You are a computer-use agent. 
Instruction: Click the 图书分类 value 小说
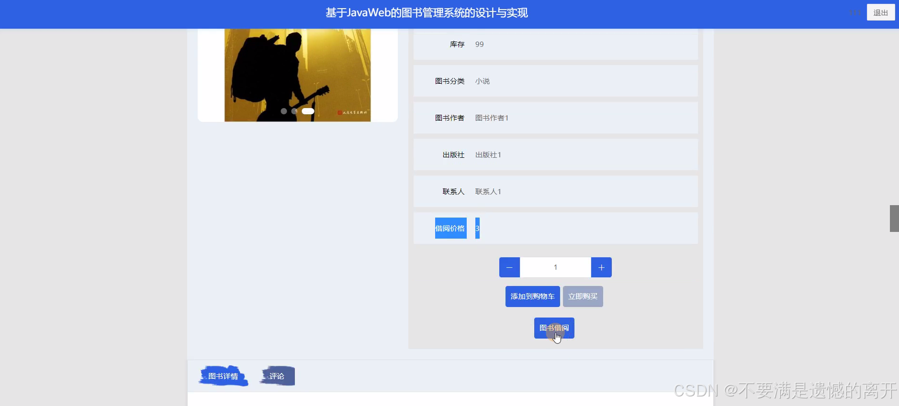[x=482, y=81]
